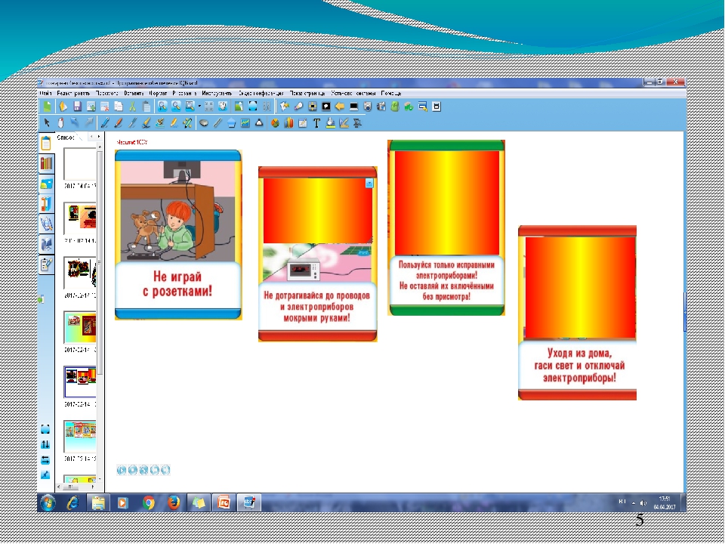Viewport: 725px width, 544px height.
Task: Select the blank first page thumbnail
Action: [79, 164]
